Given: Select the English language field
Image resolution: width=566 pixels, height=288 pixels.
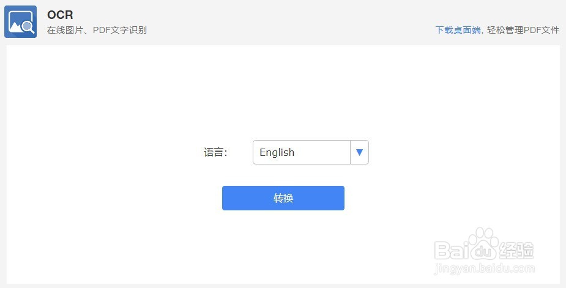Looking at the screenshot, I should (302, 152).
